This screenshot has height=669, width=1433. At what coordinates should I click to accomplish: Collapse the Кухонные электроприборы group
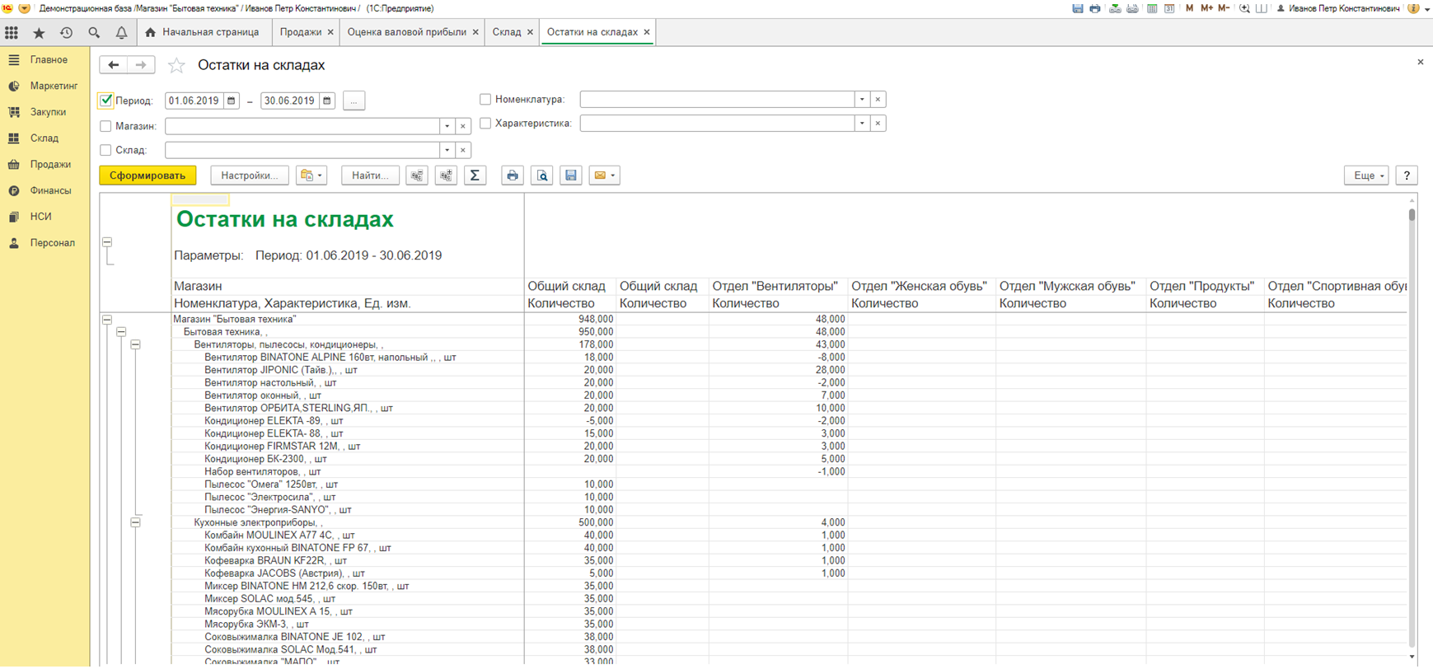click(135, 522)
